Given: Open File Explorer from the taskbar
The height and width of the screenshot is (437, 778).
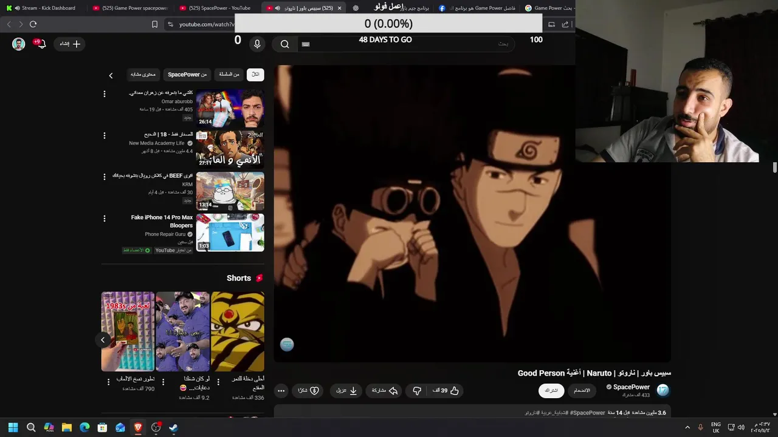Looking at the screenshot, I should (x=67, y=427).
